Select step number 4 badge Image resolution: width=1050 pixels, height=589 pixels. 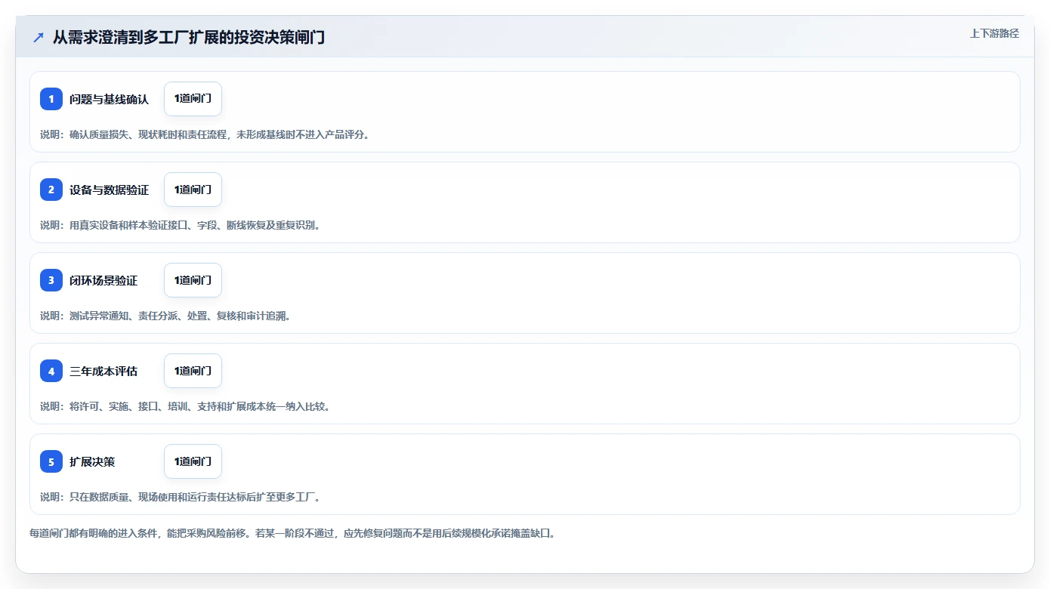click(x=51, y=371)
